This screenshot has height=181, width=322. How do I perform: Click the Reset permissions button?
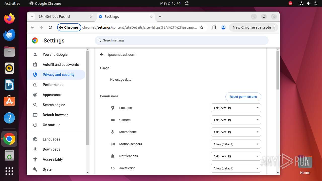pyautogui.click(x=243, y=97)
